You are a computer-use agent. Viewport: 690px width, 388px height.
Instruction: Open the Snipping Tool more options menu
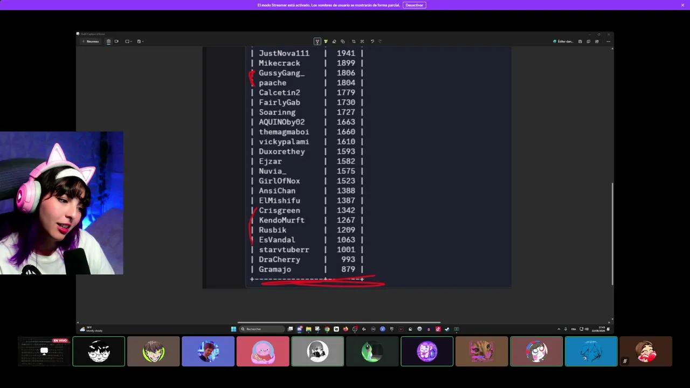click(608, 41)
